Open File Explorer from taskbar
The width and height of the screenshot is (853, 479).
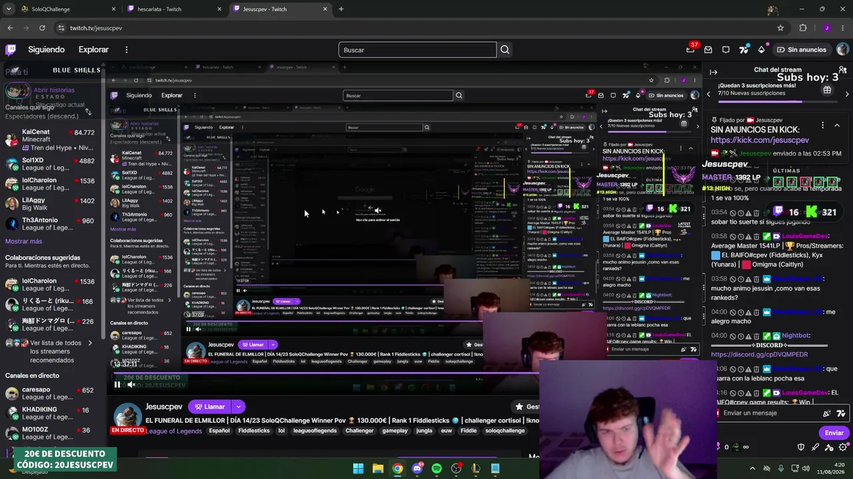coord(378,468)
